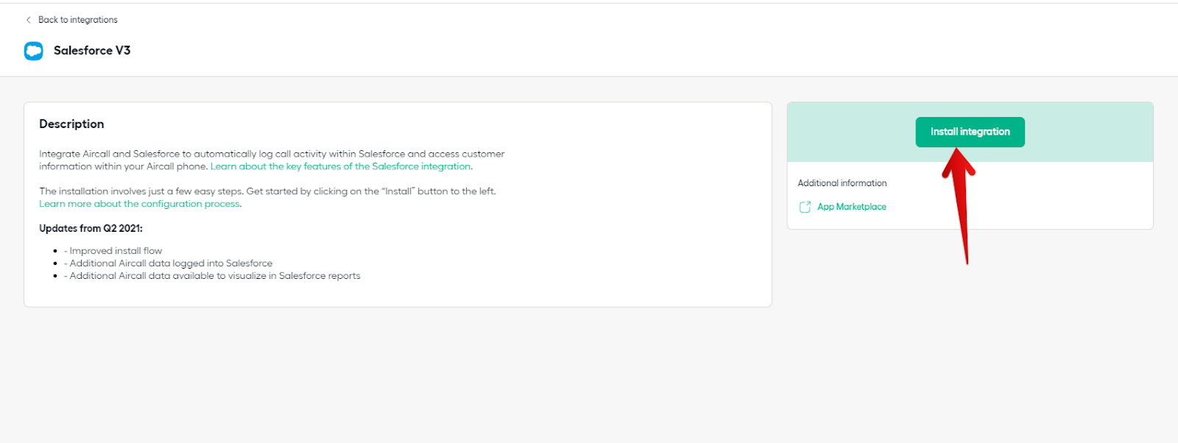Click the Description heading
The image size is (1178, 443).
tap(71, 124)
